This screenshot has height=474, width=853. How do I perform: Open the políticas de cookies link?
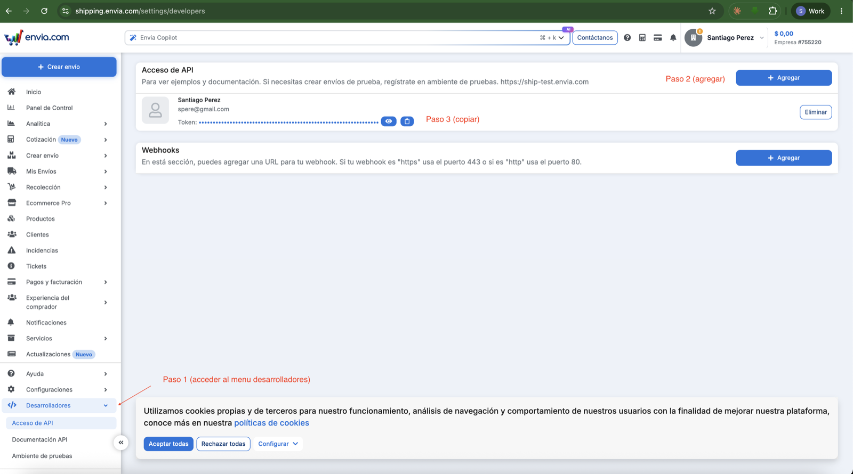coord(271,423)
